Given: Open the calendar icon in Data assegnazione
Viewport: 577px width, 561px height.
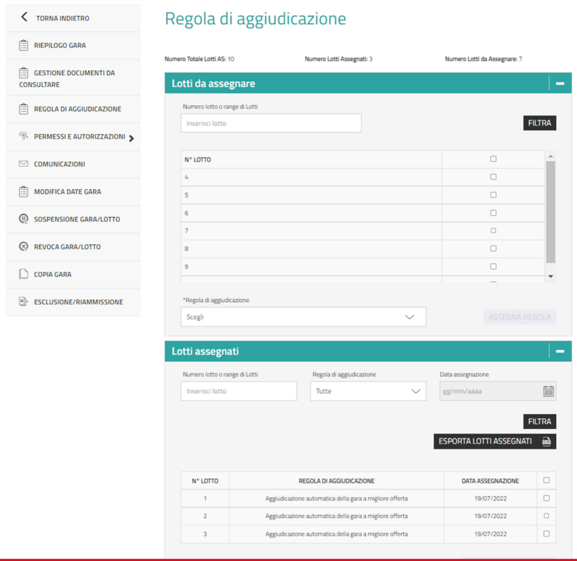Looking at the screenshot, I should [x=548, y=392].
